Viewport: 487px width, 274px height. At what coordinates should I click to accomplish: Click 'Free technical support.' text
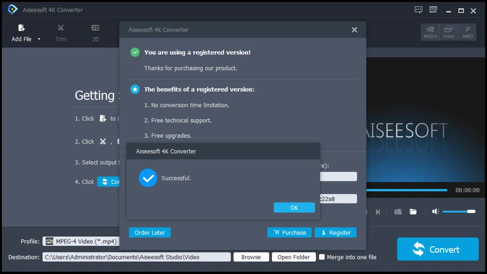tap(181, 121)
